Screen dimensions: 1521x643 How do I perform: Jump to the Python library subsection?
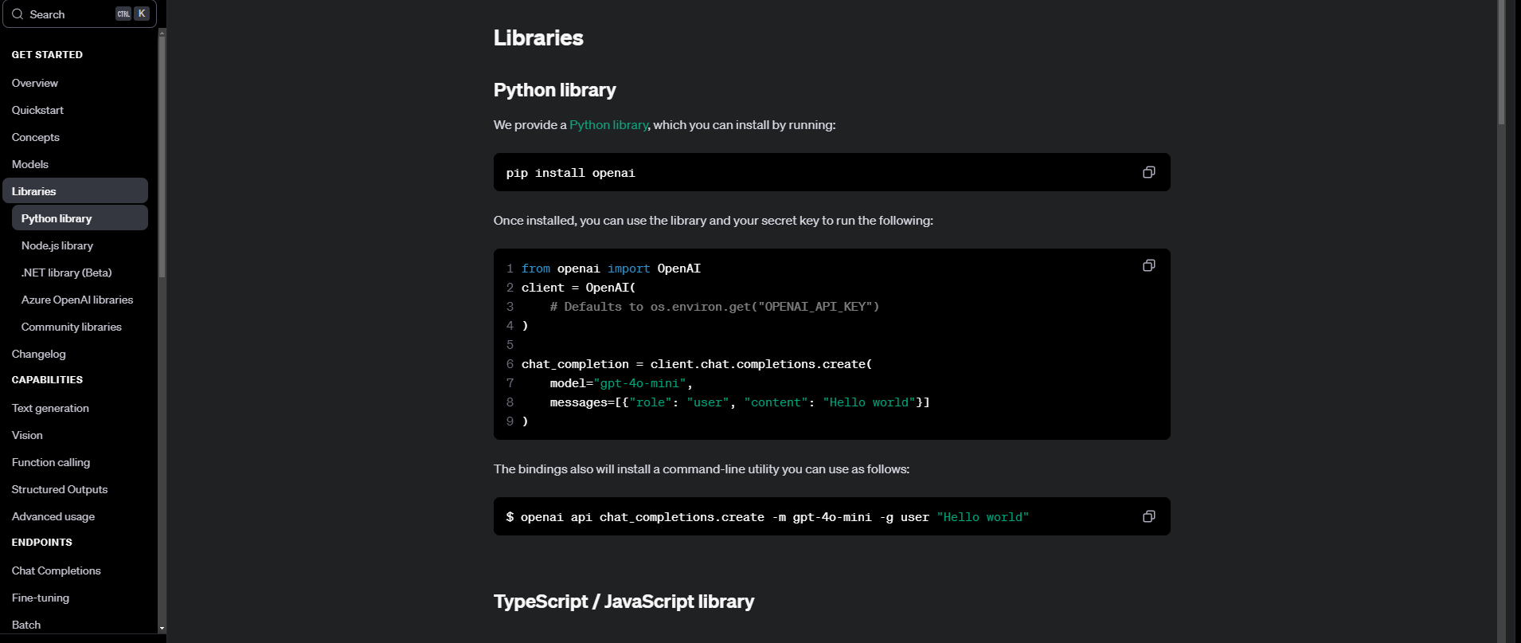point(80,218)
